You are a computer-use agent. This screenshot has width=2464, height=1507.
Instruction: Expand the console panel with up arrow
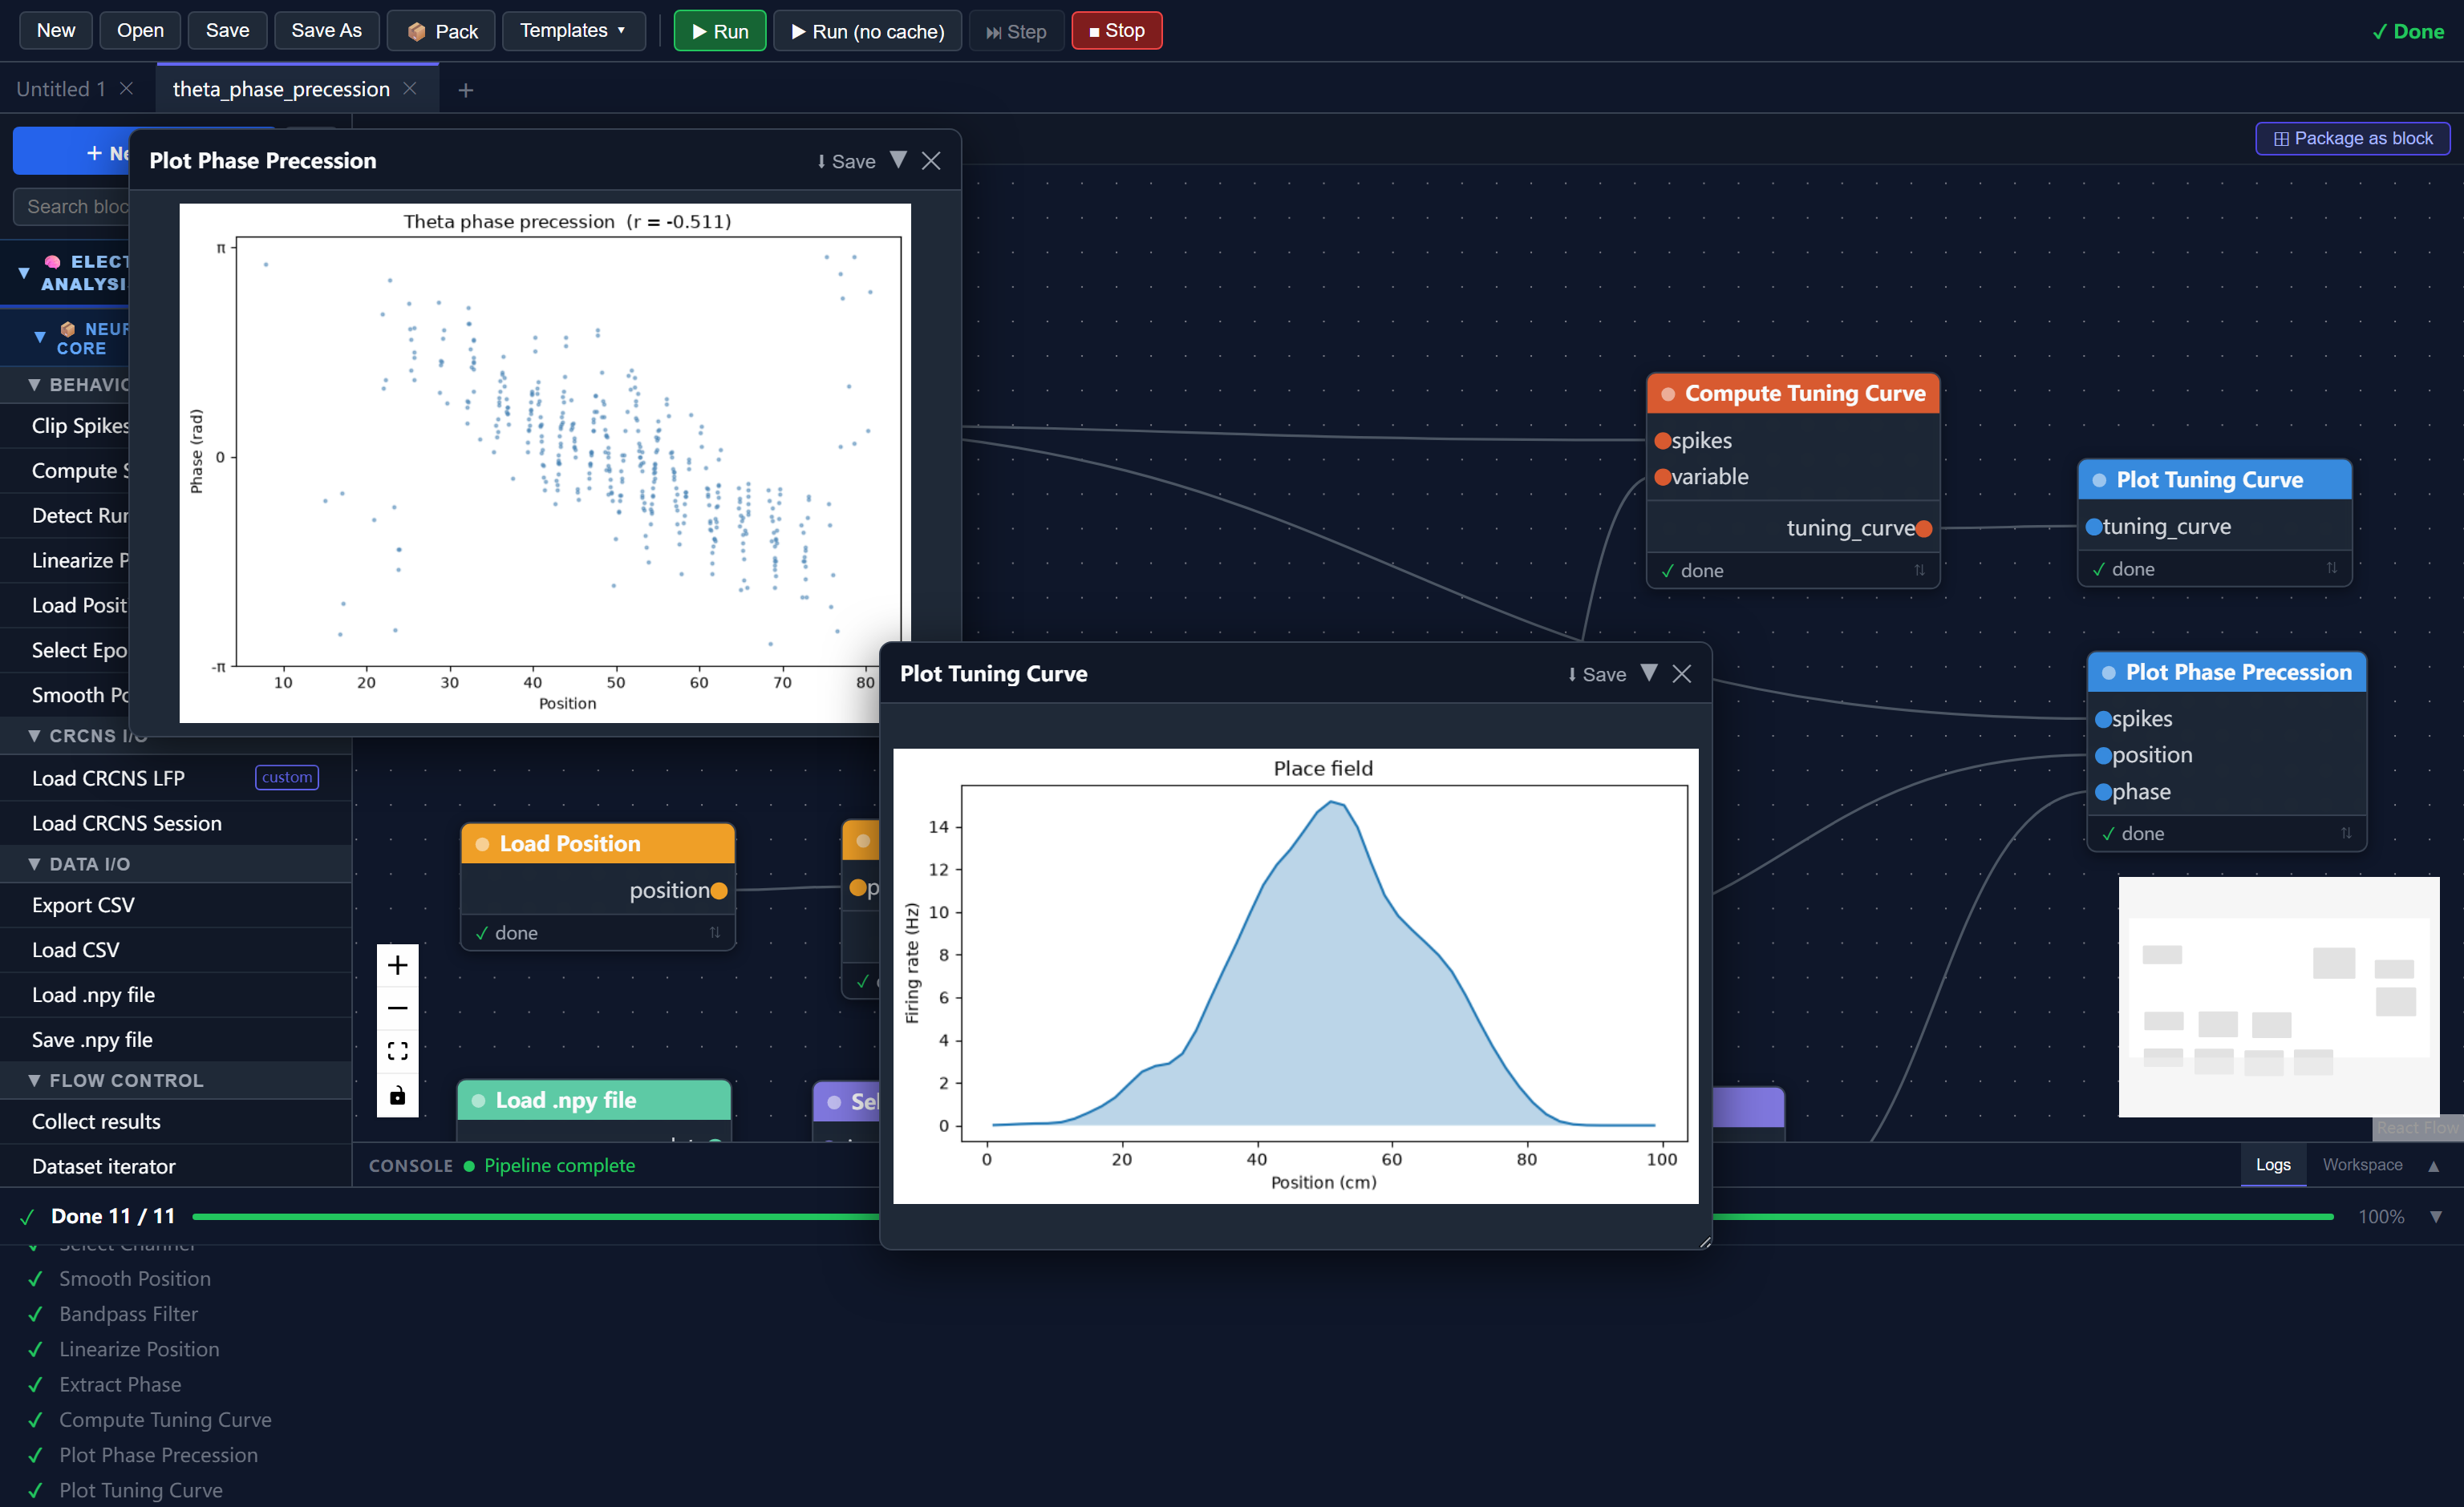coord(2434,1166)
